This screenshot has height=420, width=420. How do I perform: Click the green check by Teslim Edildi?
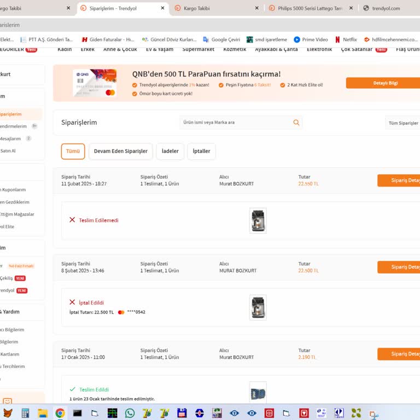pos(72,389)
